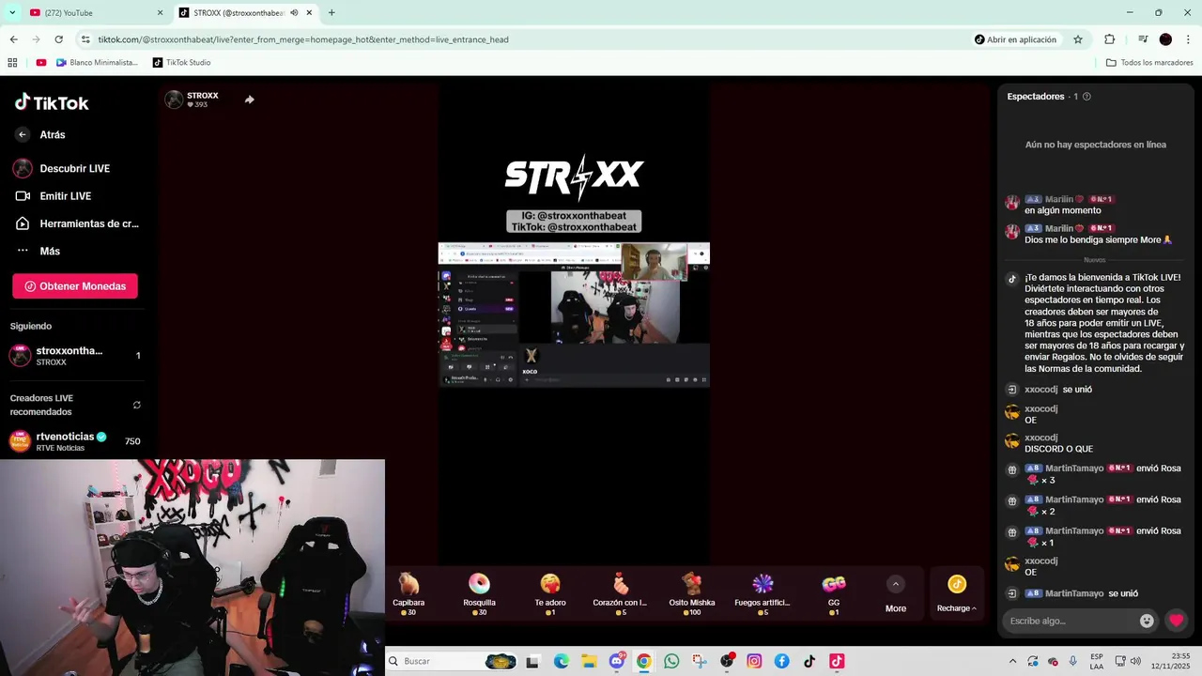Click STROXX streamer profile avatar

[x=174, y=100]
